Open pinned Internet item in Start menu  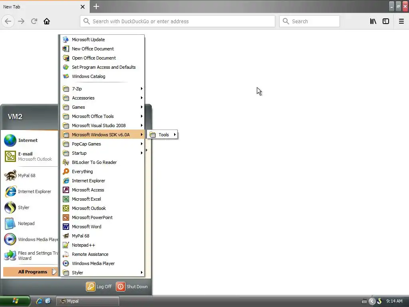[x=30, y=140]
